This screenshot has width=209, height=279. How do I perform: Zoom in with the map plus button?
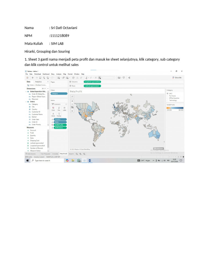point(72,101)
